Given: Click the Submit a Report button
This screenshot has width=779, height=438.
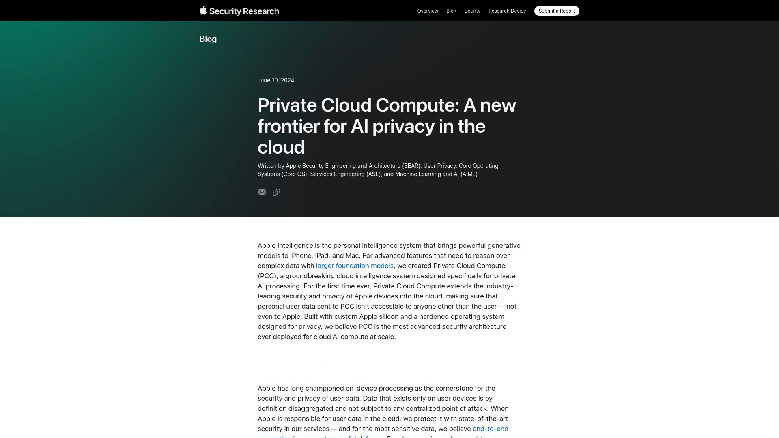Looking at the screenshot, I should (x=557, y=11).
